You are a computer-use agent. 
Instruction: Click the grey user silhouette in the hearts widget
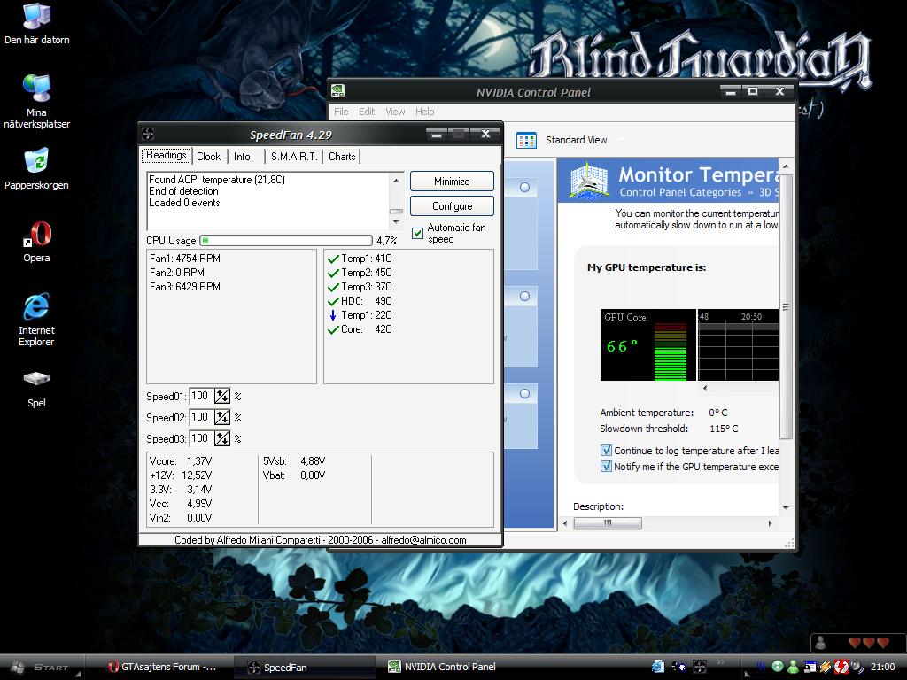820,642
